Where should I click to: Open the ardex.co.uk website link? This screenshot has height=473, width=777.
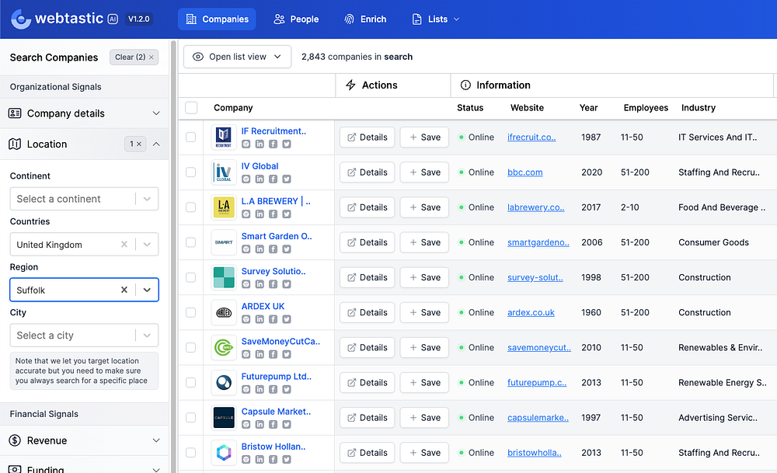(531, 312)
